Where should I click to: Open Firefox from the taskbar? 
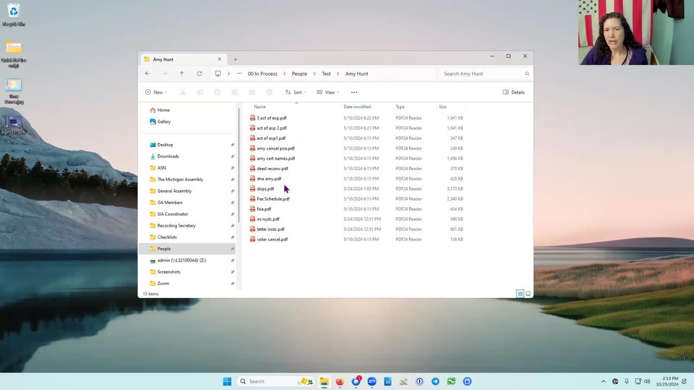(339, 381)
